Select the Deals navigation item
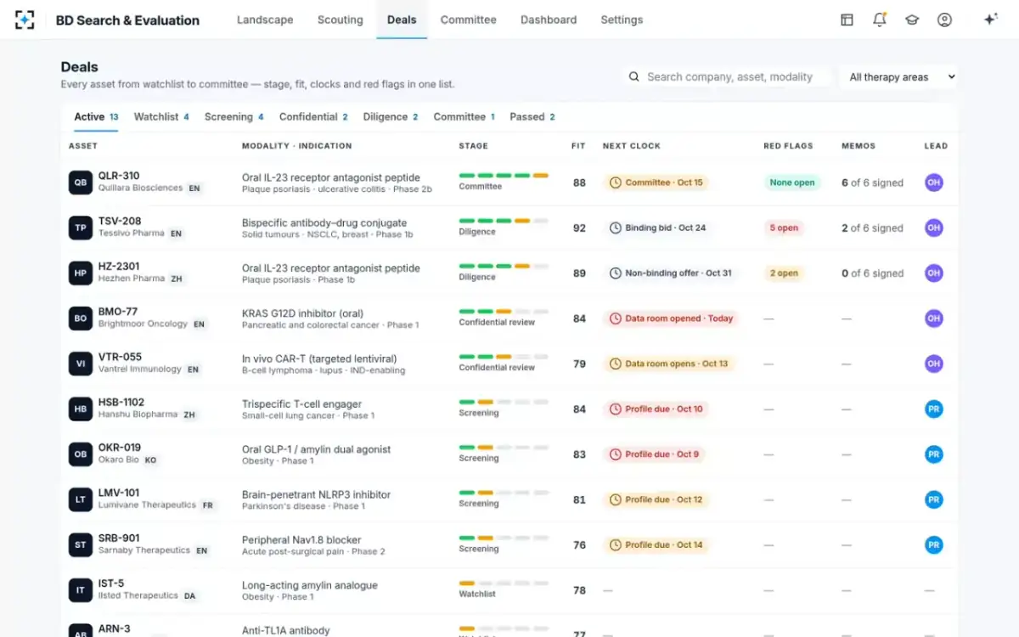This screenshot has width=1019, height=637. (402, 20)
